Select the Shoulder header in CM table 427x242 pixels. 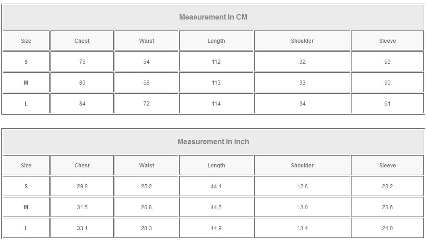pos(302,41)
